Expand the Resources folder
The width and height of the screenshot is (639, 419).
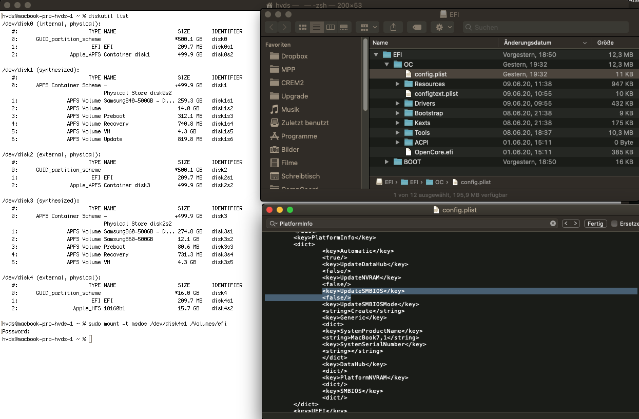click(x=397, y=84)
